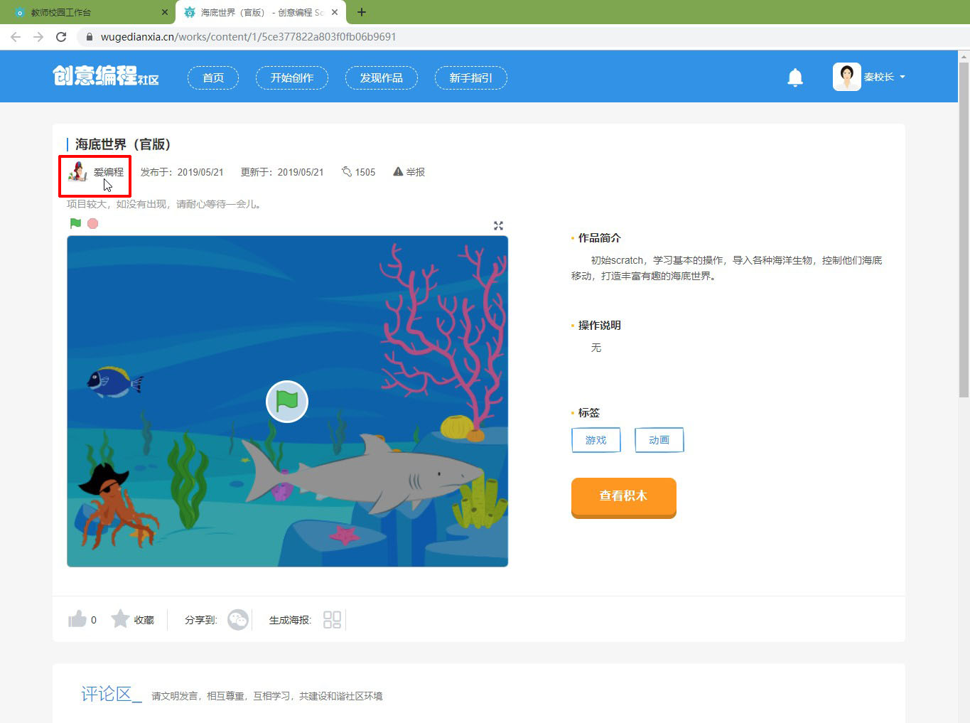The width and height of the screenshot is (970, 723).
Task: Select the 游戏 tag
Action: tap(596, 440)
